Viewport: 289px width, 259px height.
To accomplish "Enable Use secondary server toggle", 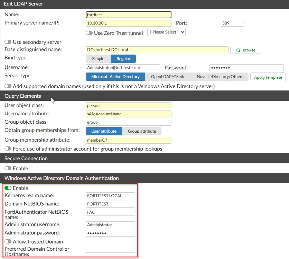I will [8, 42].
